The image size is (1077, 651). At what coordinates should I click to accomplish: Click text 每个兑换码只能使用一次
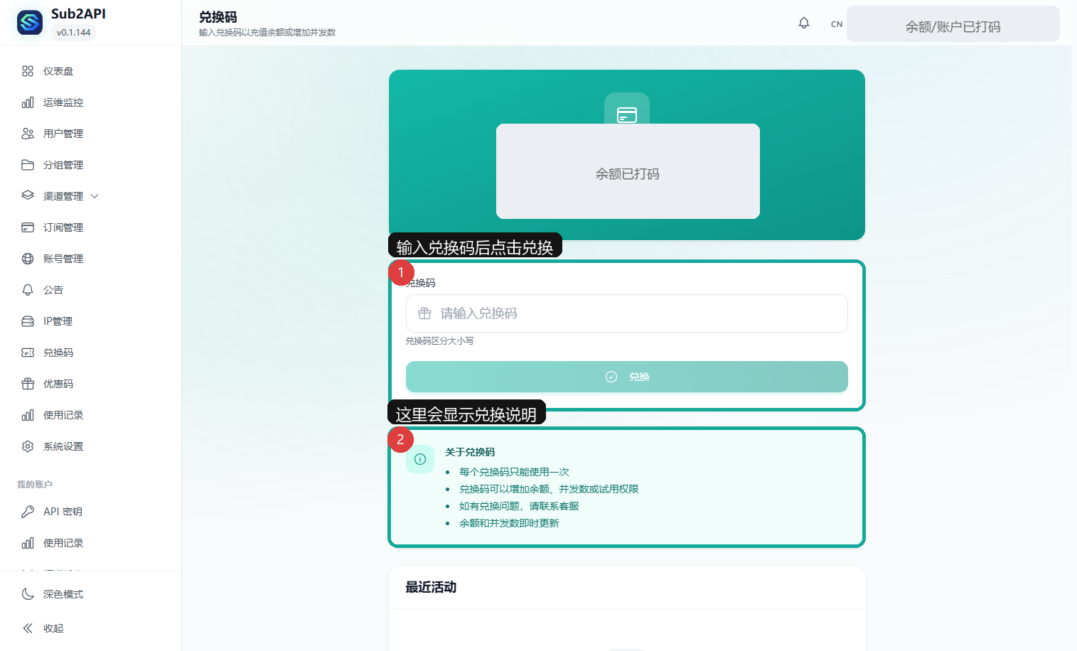click(x=514, y=472)
